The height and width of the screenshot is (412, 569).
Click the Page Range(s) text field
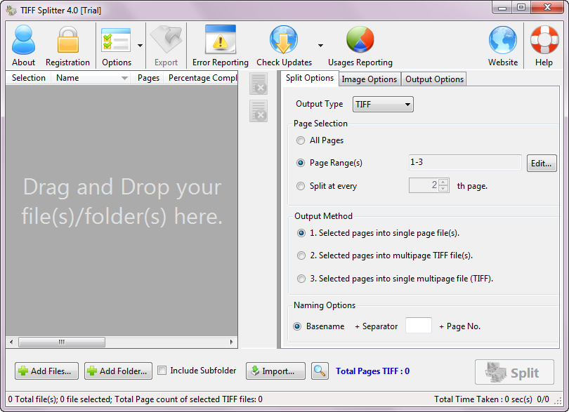click(464, 163)
